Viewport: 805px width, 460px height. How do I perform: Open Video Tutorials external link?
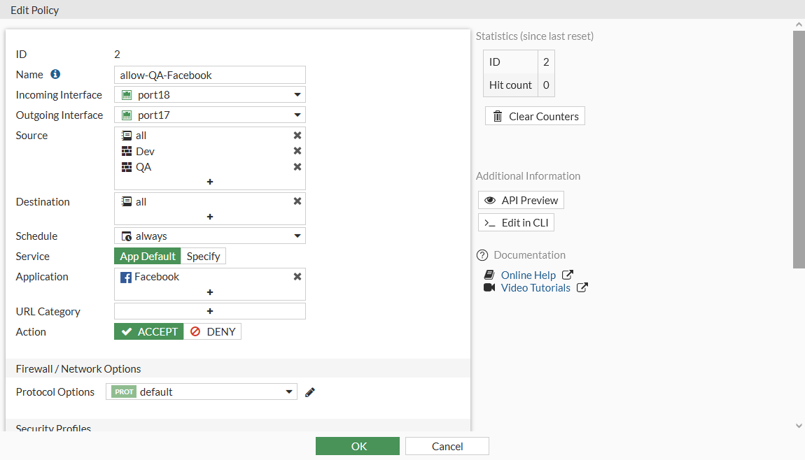[535, 287]
